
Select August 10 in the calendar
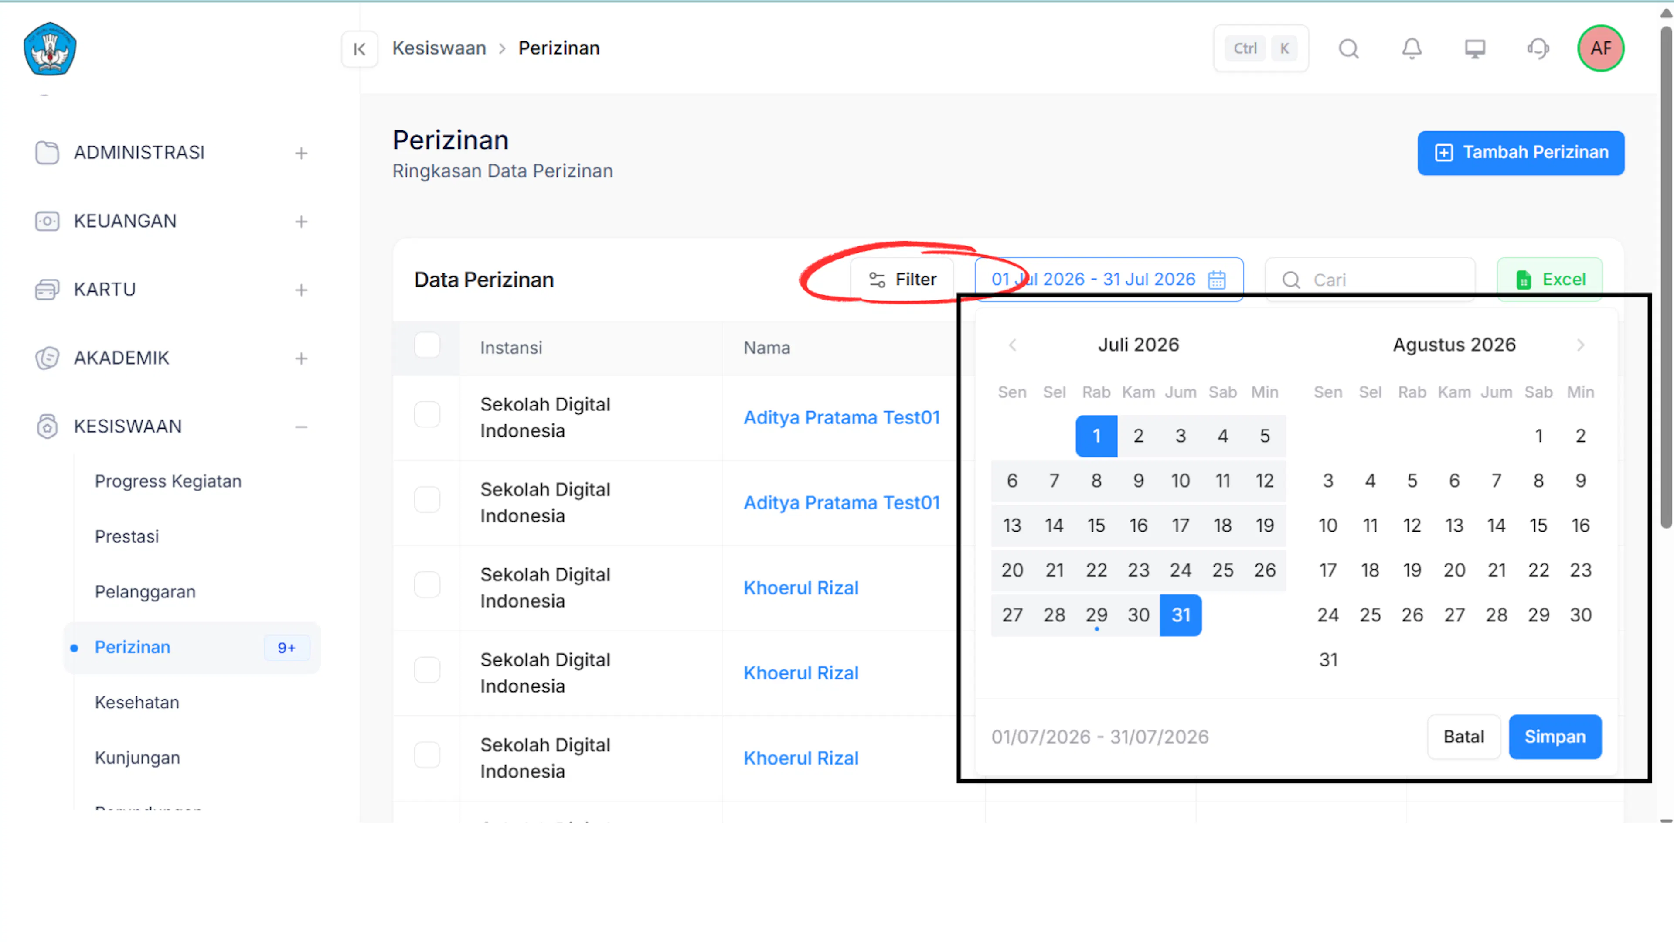point(1327,525)
